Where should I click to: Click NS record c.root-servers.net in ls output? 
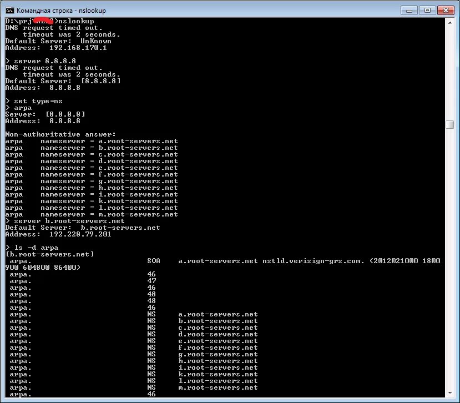coord(218,328)
